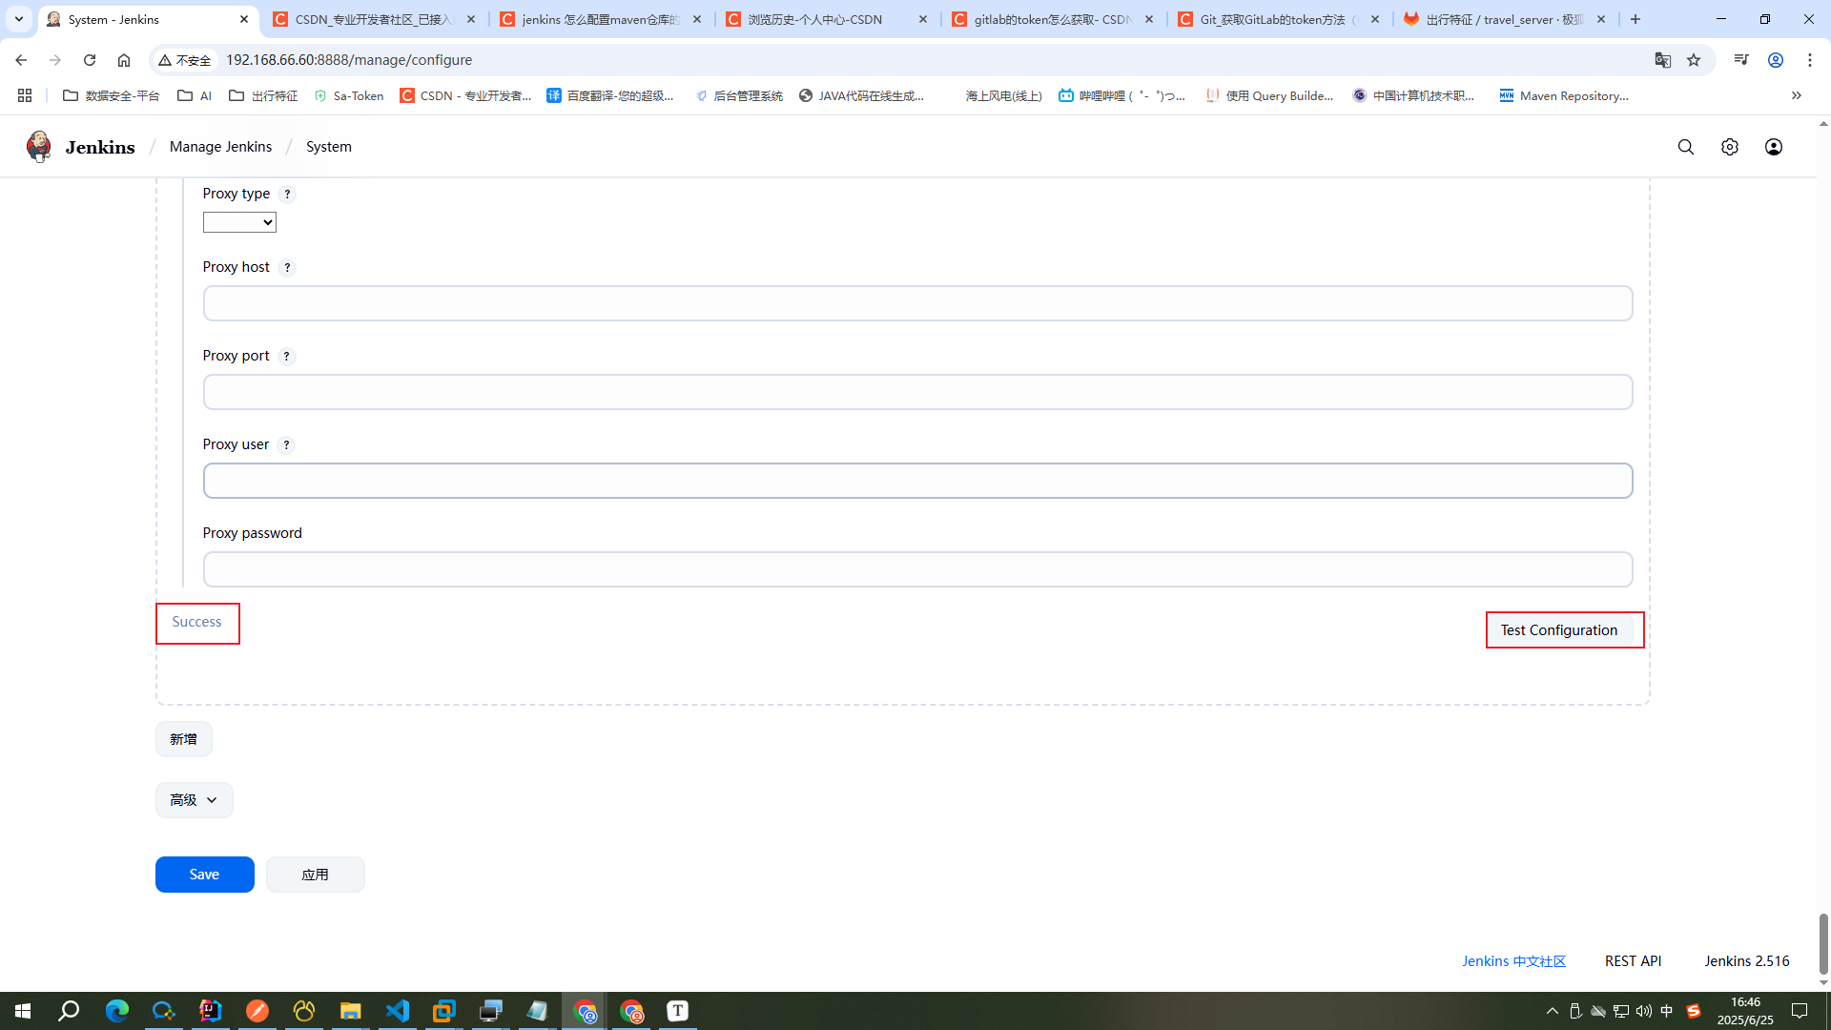
Task: Click Proxy port help question mark
Action: coord(286,357)
